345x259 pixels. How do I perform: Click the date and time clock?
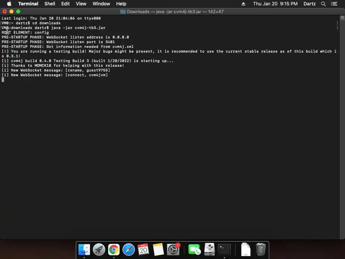[x=275, y=4]
